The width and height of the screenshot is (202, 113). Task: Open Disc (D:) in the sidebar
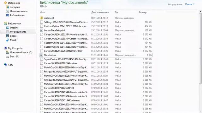(15, 56)
